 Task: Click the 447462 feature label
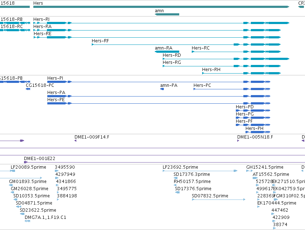(280, 211)
